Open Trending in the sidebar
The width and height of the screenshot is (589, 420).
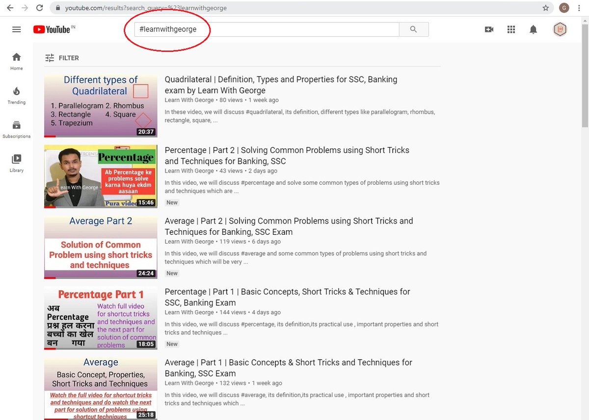click(x=17, y=96)
